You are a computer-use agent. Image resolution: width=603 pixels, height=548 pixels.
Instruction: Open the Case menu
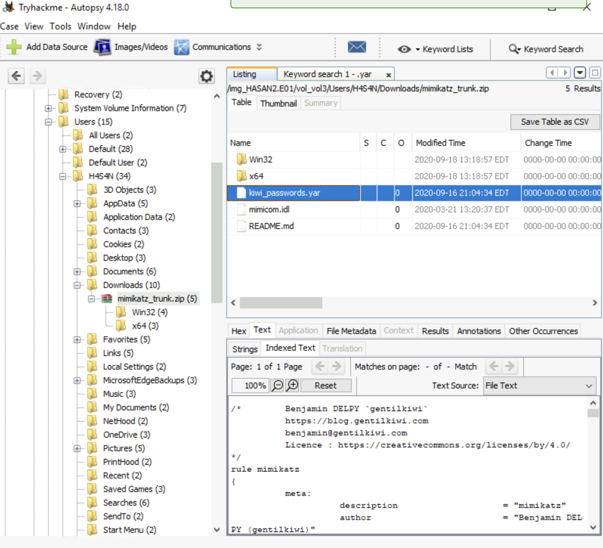coord(9,26)
